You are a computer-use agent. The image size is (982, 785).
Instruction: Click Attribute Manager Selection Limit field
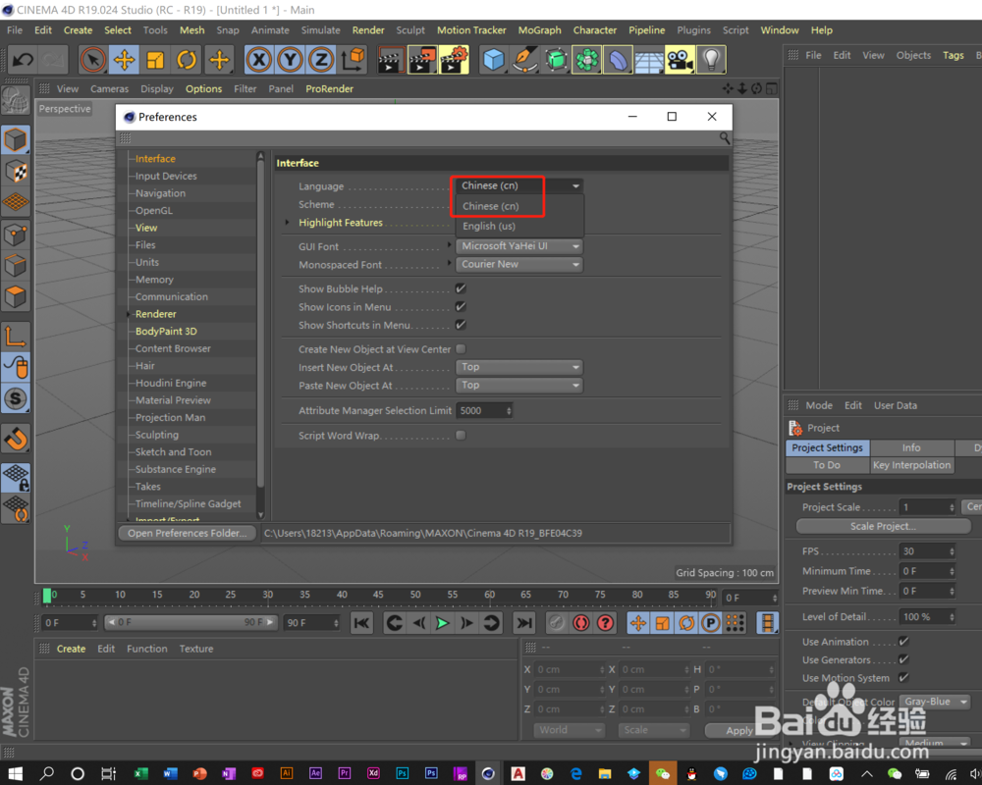[484, 411]
